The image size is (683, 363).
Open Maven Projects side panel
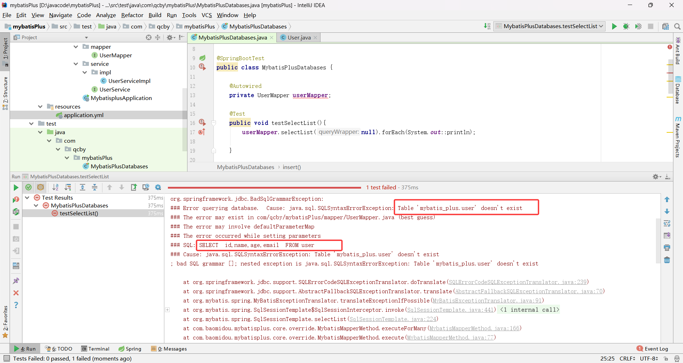(678, 137)
